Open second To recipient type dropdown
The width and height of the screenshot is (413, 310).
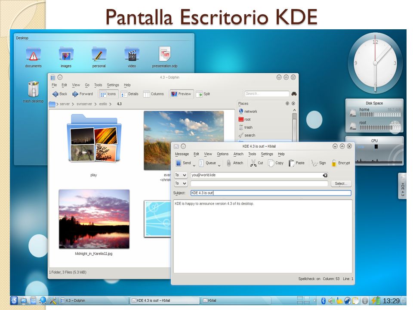click(x=181, y=183)
